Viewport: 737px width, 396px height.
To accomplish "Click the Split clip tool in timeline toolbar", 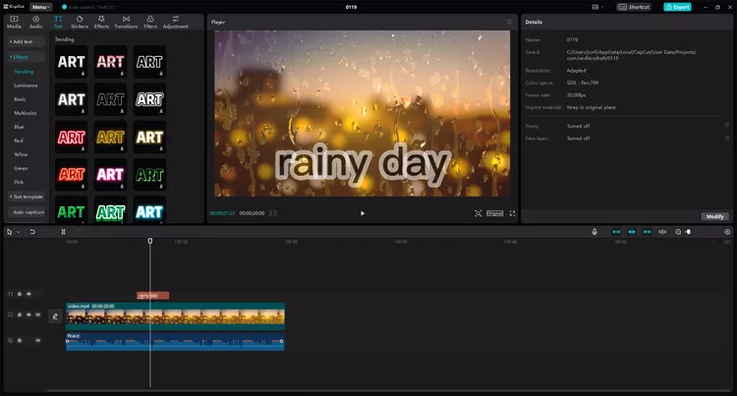I will [x=63, y=232].
